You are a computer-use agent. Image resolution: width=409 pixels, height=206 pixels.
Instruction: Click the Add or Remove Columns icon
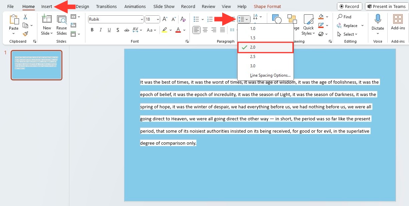pyautogui.click(x=232, y=30)
